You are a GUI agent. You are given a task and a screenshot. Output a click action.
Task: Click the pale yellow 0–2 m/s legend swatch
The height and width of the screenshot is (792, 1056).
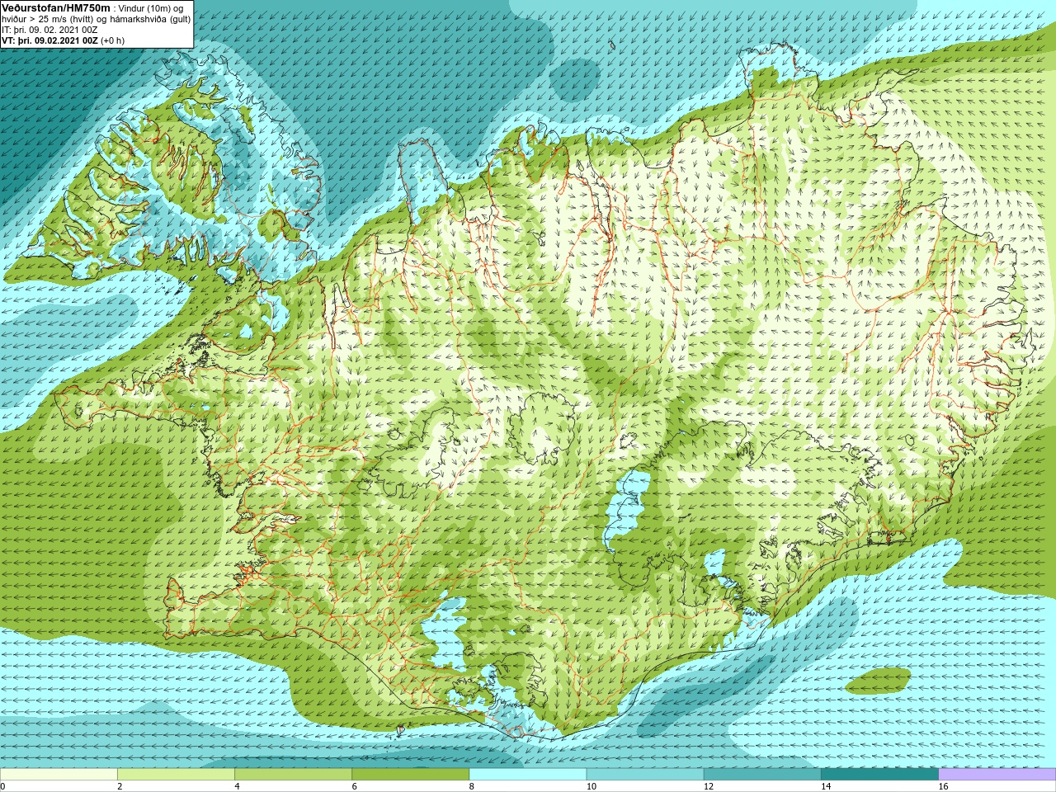coord(59,774)
